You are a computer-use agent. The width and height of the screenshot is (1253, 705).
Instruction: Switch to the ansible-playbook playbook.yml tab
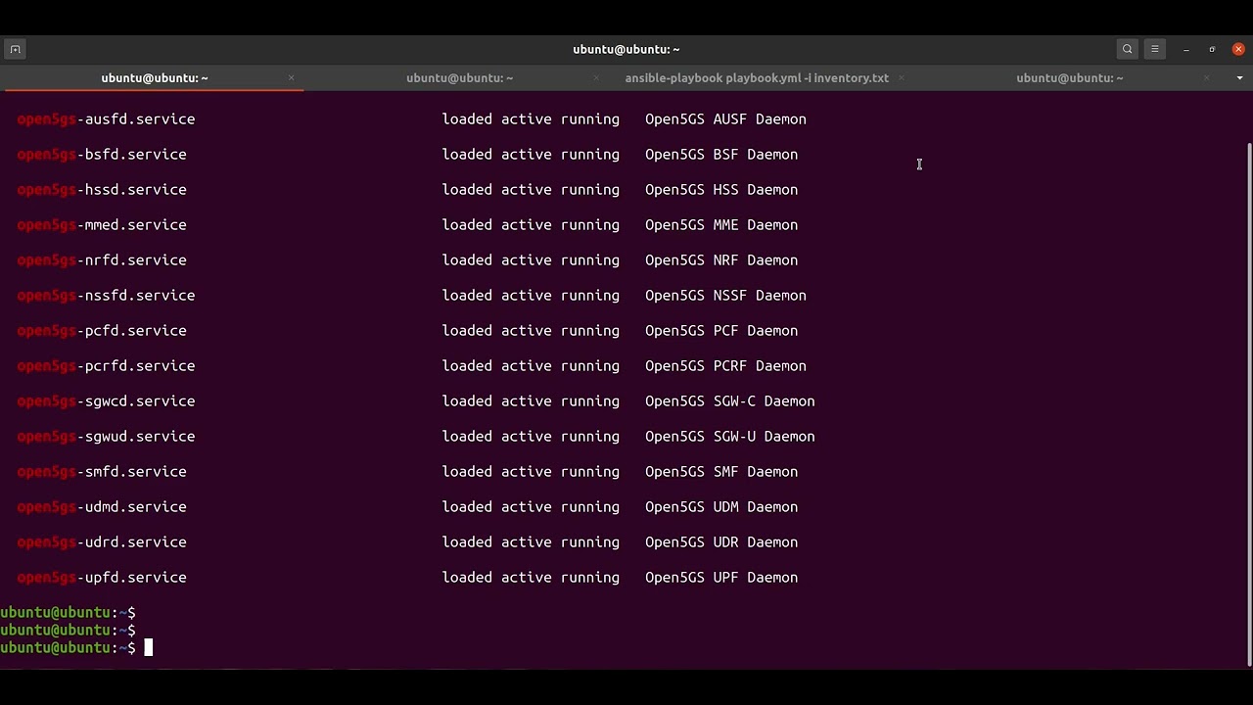pyautogui.click(x=757, y=77)
